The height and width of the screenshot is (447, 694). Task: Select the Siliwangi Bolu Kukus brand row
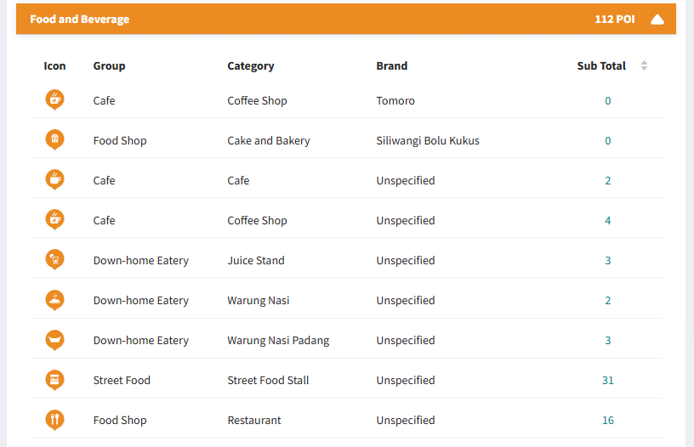[x=346, y=140]
